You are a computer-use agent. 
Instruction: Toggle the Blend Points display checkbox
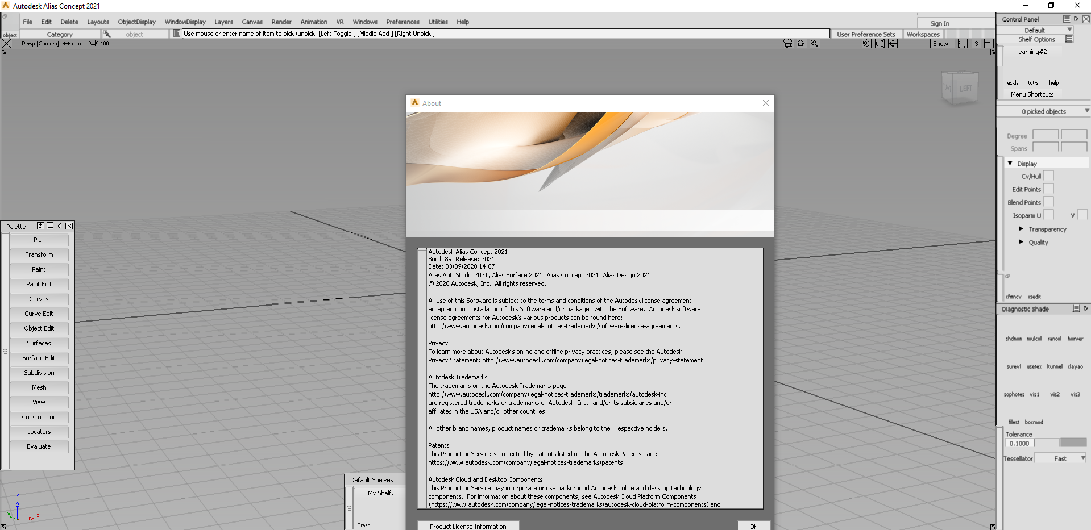1048,202
